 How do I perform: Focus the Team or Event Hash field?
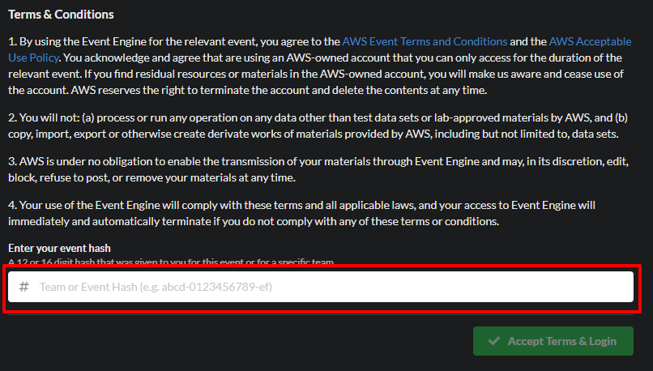point(324,287)
